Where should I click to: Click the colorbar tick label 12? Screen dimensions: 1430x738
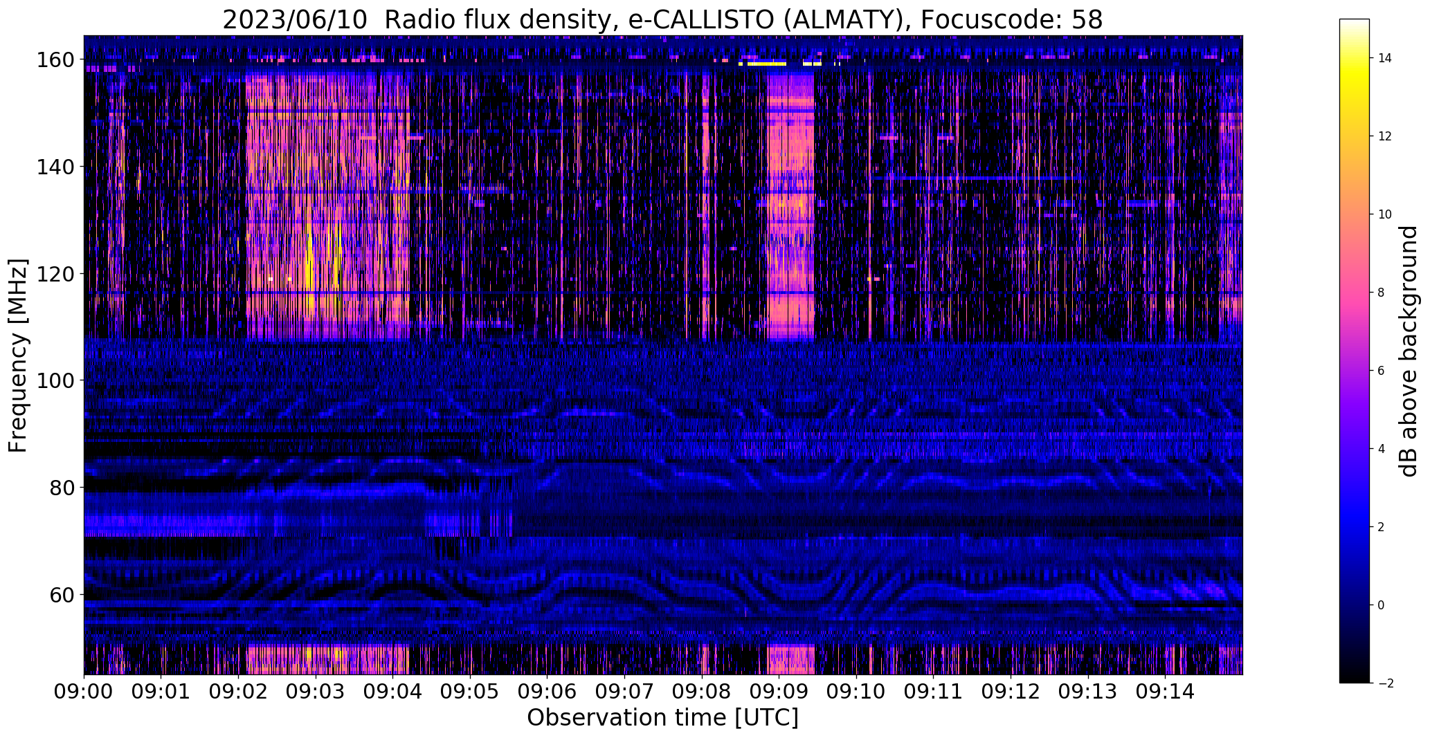1385,136
